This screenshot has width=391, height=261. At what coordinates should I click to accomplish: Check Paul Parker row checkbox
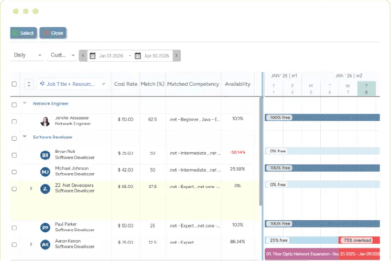(14, 228)
